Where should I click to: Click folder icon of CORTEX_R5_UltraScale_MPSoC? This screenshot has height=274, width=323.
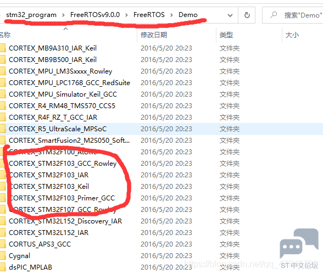[x=3, y=129]
